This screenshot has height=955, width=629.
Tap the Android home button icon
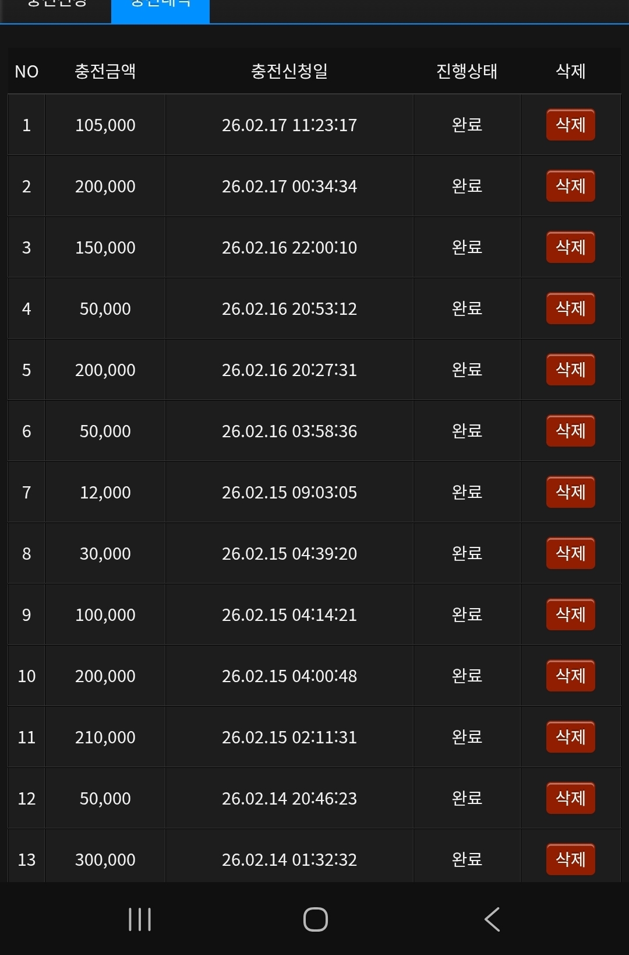pyautogui.click(x=315, y=919)
